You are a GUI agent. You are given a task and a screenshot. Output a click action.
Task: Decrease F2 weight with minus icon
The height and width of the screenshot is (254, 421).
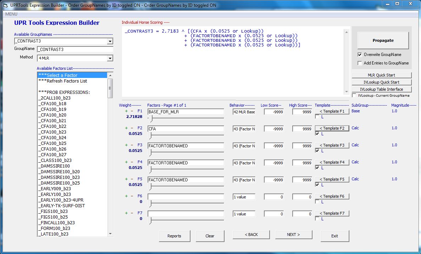(x=132, y=128)
